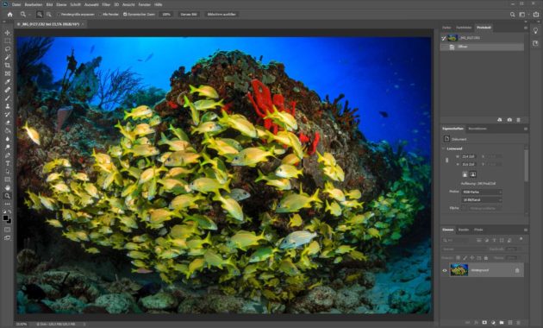
Task: Select the Pen tool
Action: (x=7, y=155)
